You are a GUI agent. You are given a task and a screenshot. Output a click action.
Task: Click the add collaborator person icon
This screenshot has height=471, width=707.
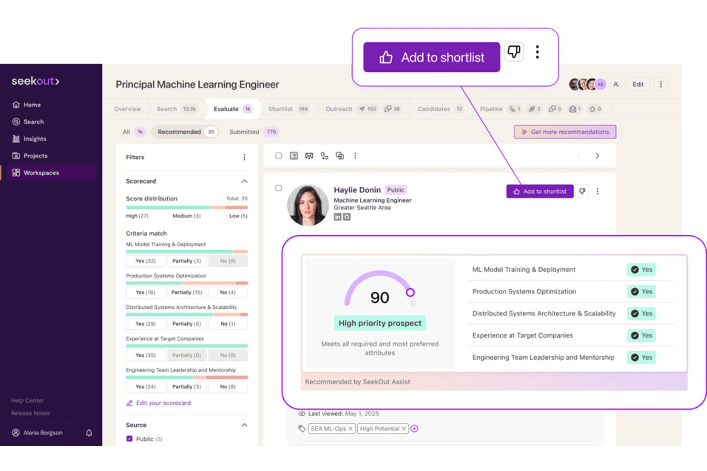616,84
